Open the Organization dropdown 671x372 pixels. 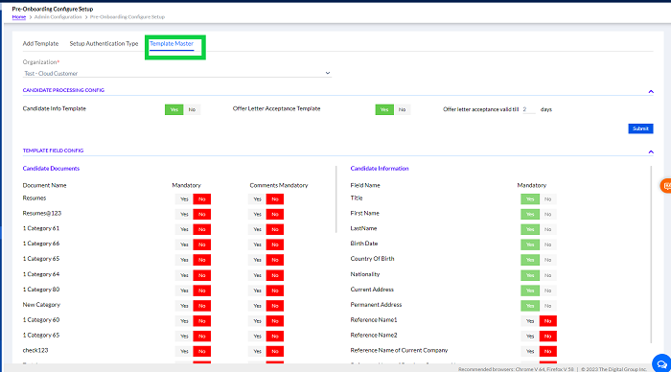click(177, 73)
